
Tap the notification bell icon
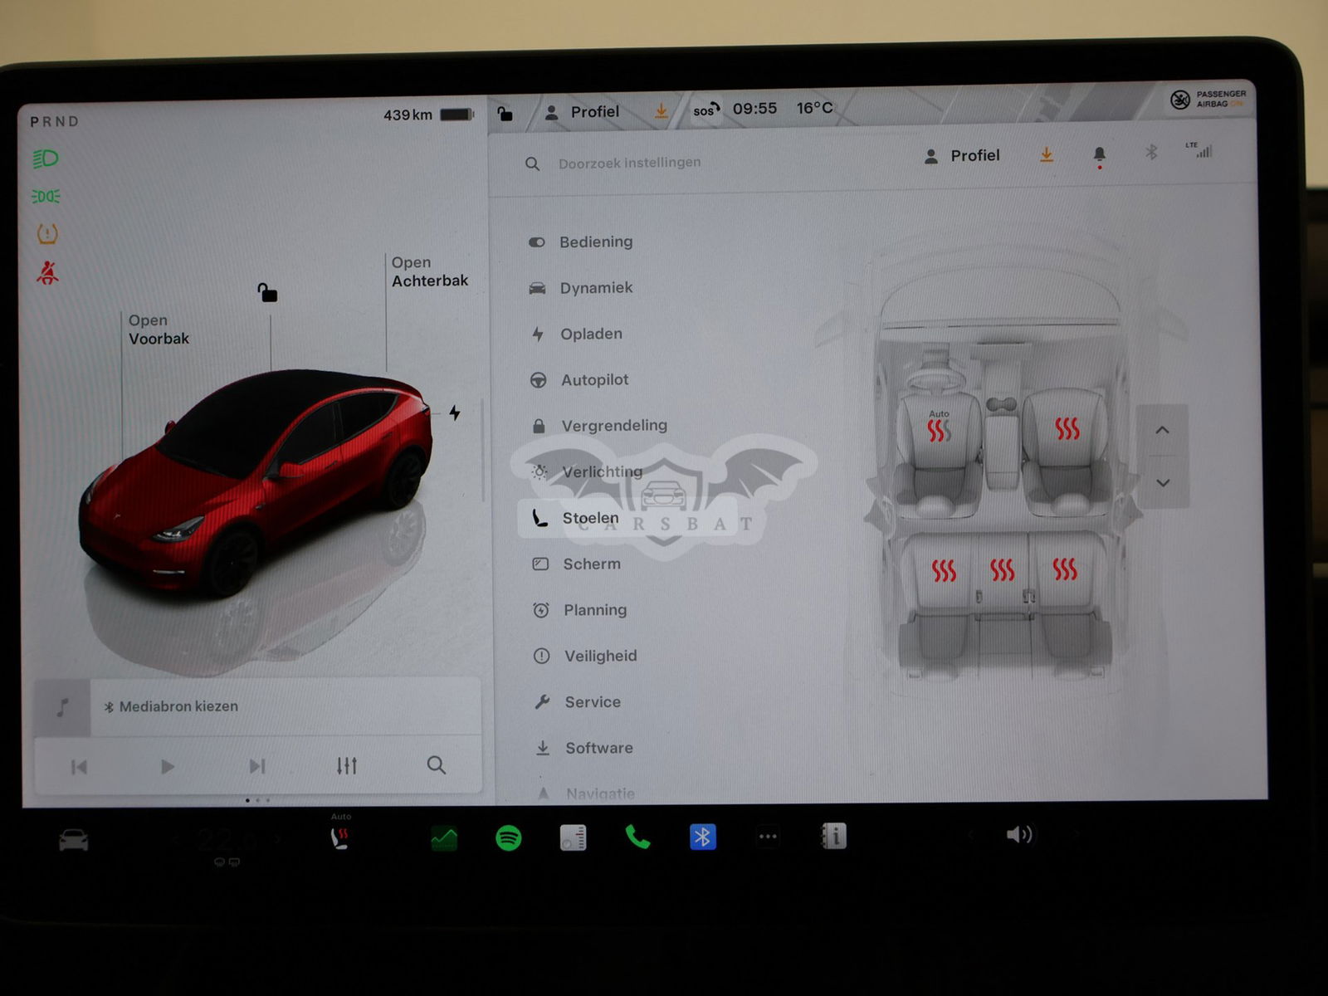1100,154
